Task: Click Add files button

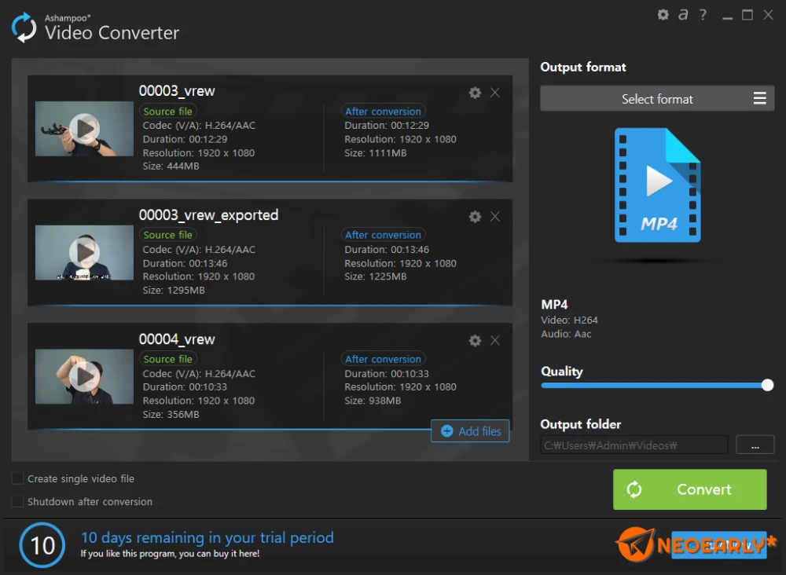Action: 470,430
